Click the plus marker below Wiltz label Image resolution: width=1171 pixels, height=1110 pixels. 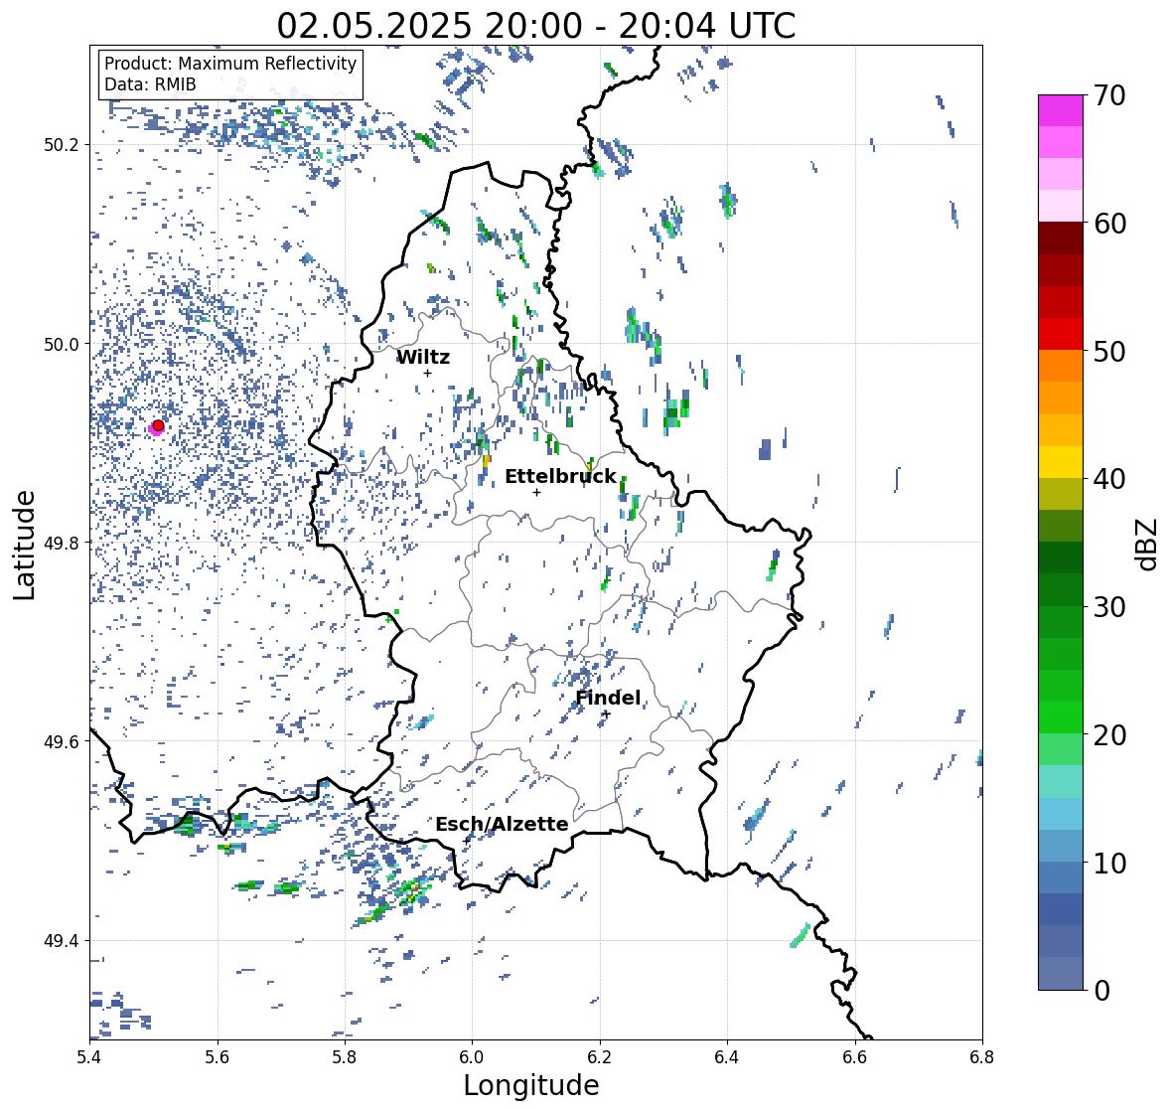(427, 373)
